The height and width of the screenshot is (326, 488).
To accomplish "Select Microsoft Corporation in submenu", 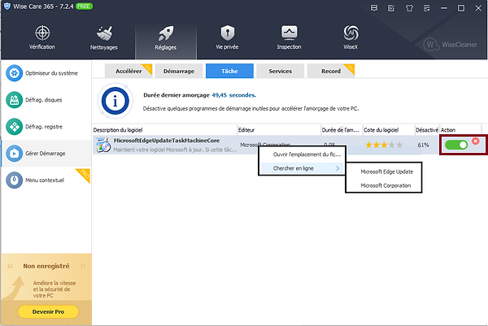I will tap(384, 185).
